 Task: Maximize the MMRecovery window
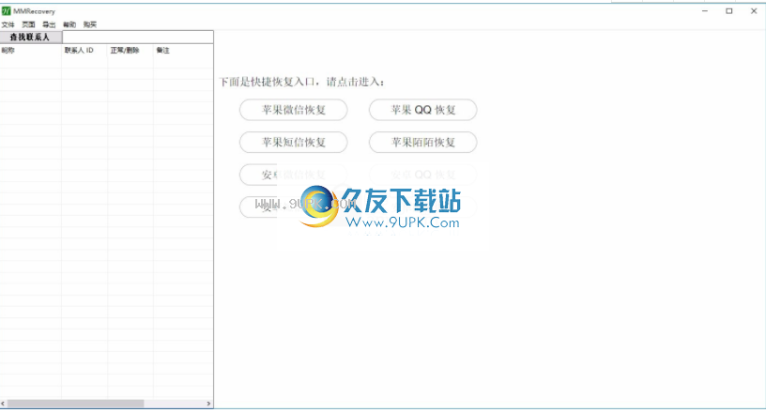click(728, 10)
